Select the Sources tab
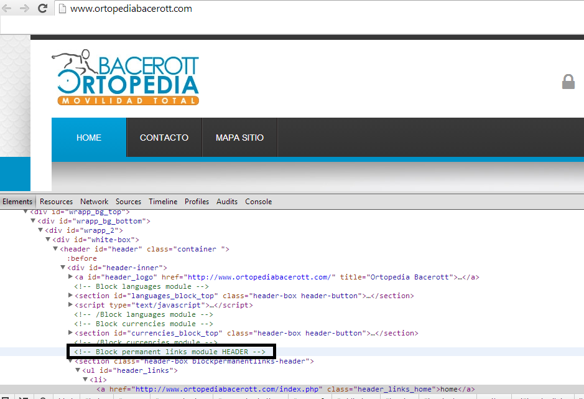584x399 pixels. click(128, 202)
